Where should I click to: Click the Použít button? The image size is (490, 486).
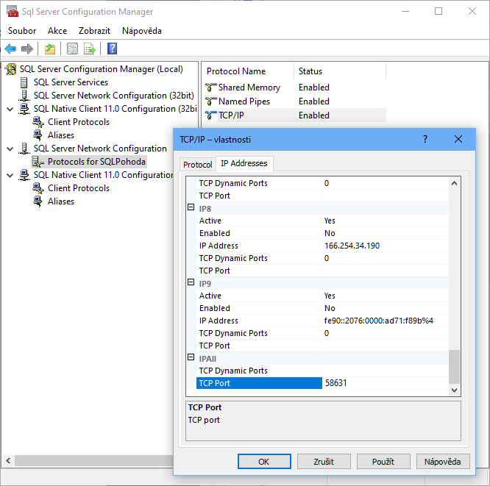[383, 462]
